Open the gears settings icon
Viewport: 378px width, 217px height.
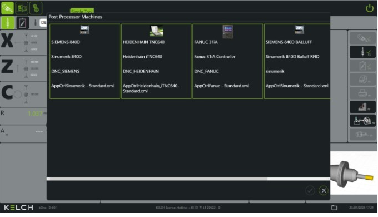(36, 8)
